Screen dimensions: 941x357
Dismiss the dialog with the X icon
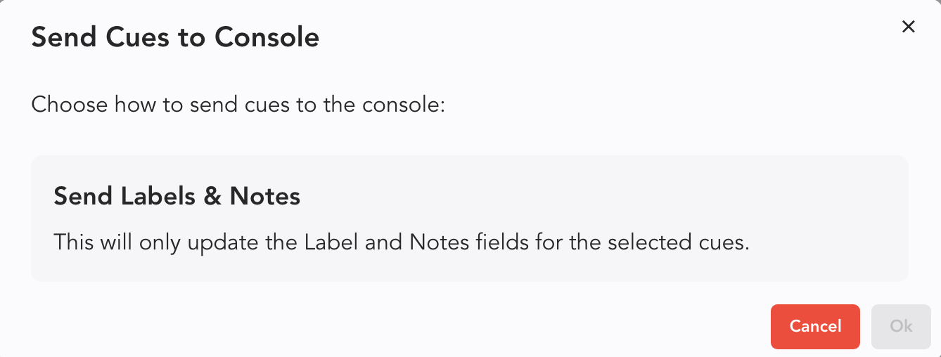point(908,27)
